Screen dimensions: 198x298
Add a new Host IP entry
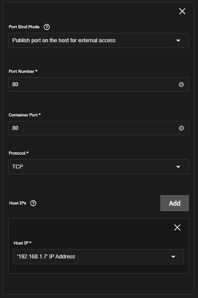point(175,203)
